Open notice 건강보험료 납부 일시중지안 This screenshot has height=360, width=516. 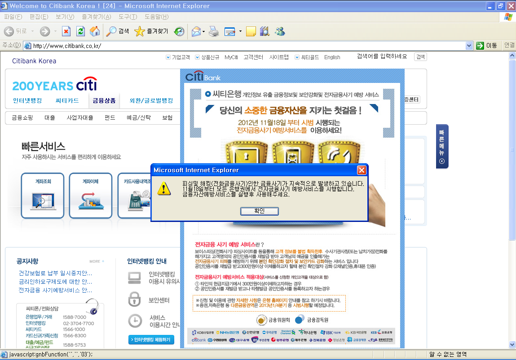pos(55,273)
